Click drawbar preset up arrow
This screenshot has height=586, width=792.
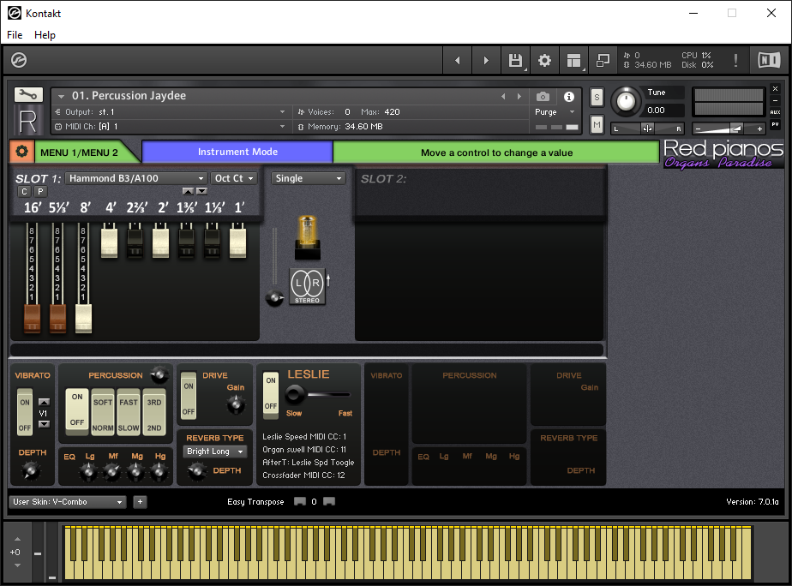188,191
